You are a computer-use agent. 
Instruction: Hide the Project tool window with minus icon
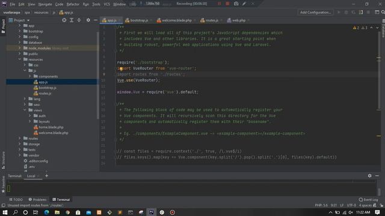point(96,20)
